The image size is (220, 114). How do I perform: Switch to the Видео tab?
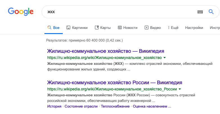[155, 28]
